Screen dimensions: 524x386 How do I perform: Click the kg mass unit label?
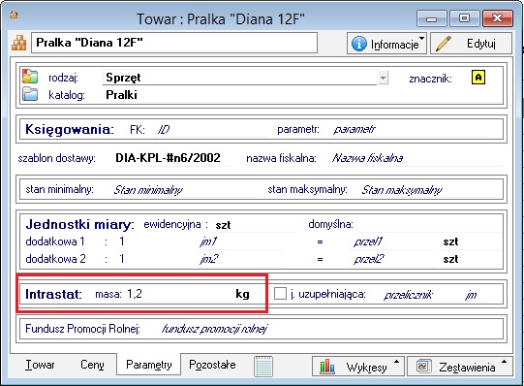pyautogui.click(x=242, y=294)
